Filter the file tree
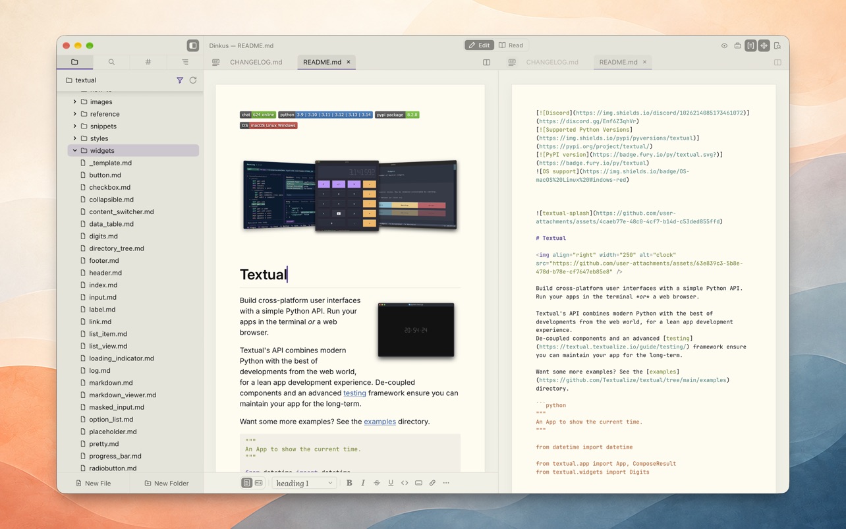This screenshot has height=529, width=846. [180, 80]
